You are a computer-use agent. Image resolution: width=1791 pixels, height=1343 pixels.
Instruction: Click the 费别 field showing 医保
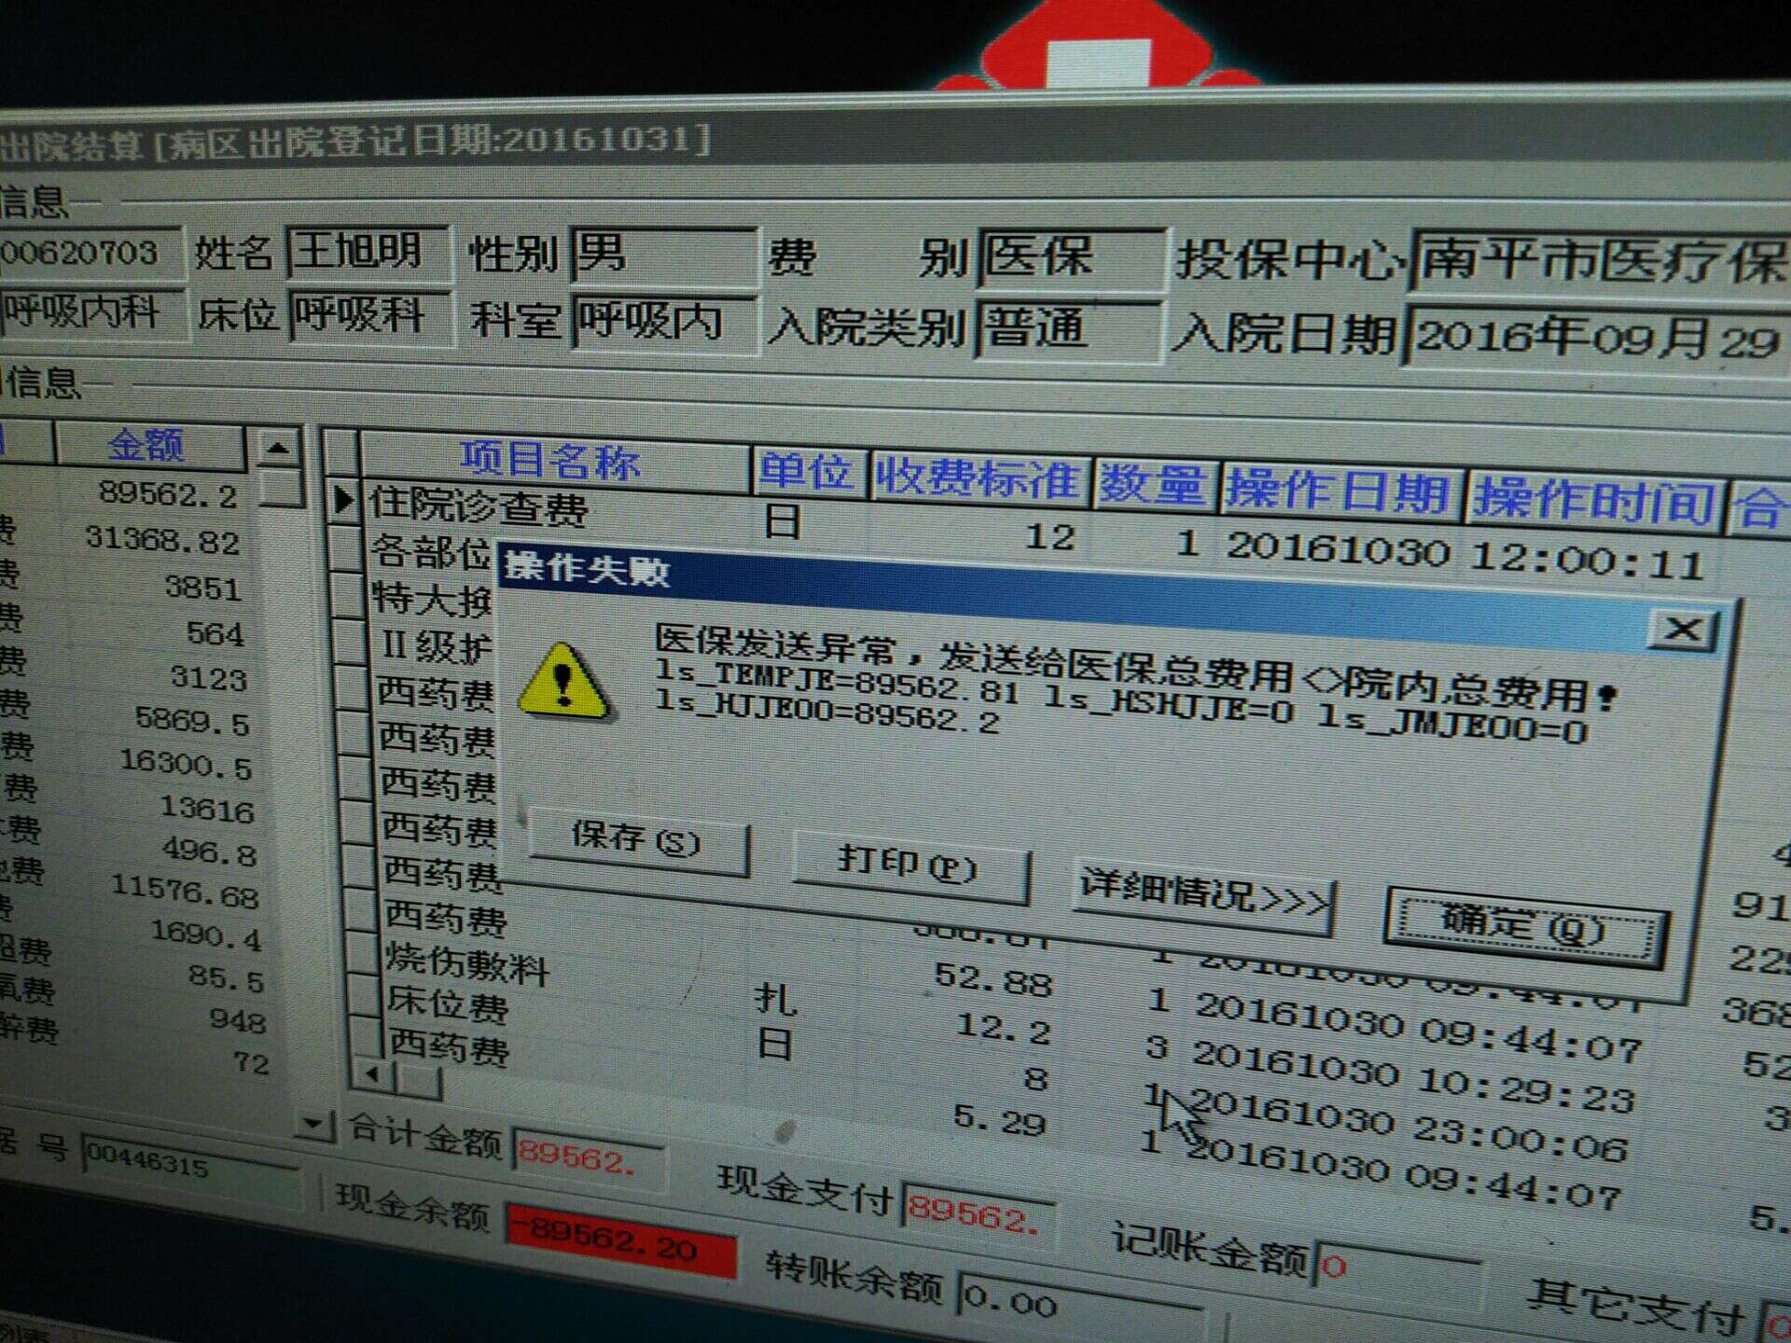[1069, 256]
